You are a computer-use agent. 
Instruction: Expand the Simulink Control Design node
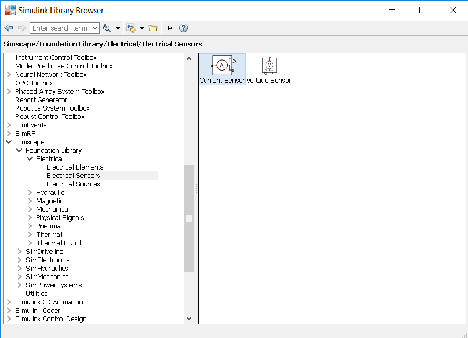9,319
